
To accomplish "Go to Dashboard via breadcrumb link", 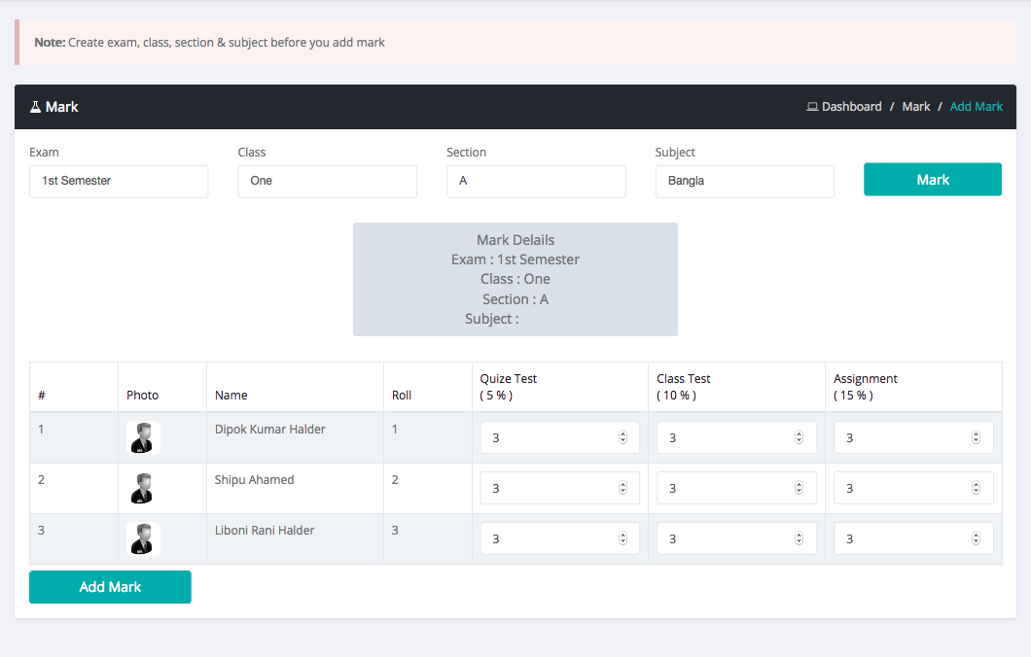I will [851, 107].
